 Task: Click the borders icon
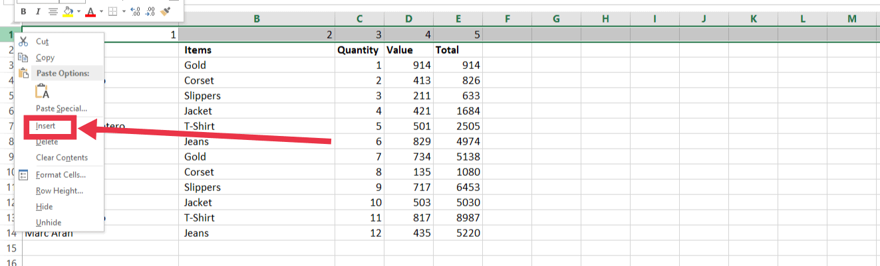pyautogui.click(x=112, y=11)
